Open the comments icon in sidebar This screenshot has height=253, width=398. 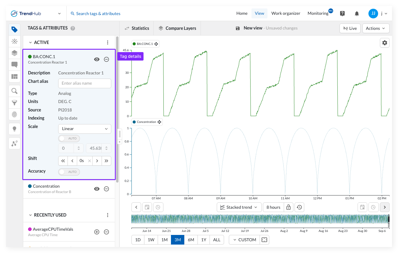tap(14, 65)
